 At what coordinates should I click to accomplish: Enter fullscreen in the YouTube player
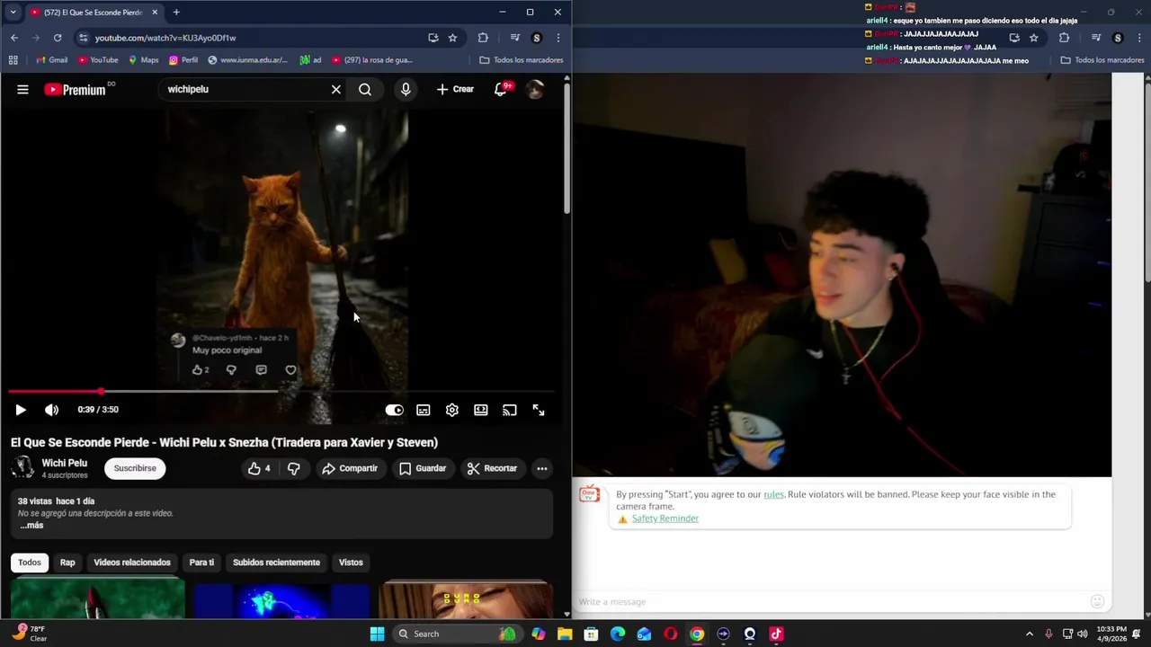coord(539,410)
